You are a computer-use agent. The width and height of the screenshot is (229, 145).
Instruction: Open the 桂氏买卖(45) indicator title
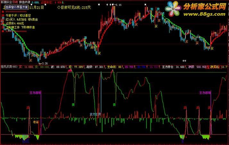tap(9, 67)
